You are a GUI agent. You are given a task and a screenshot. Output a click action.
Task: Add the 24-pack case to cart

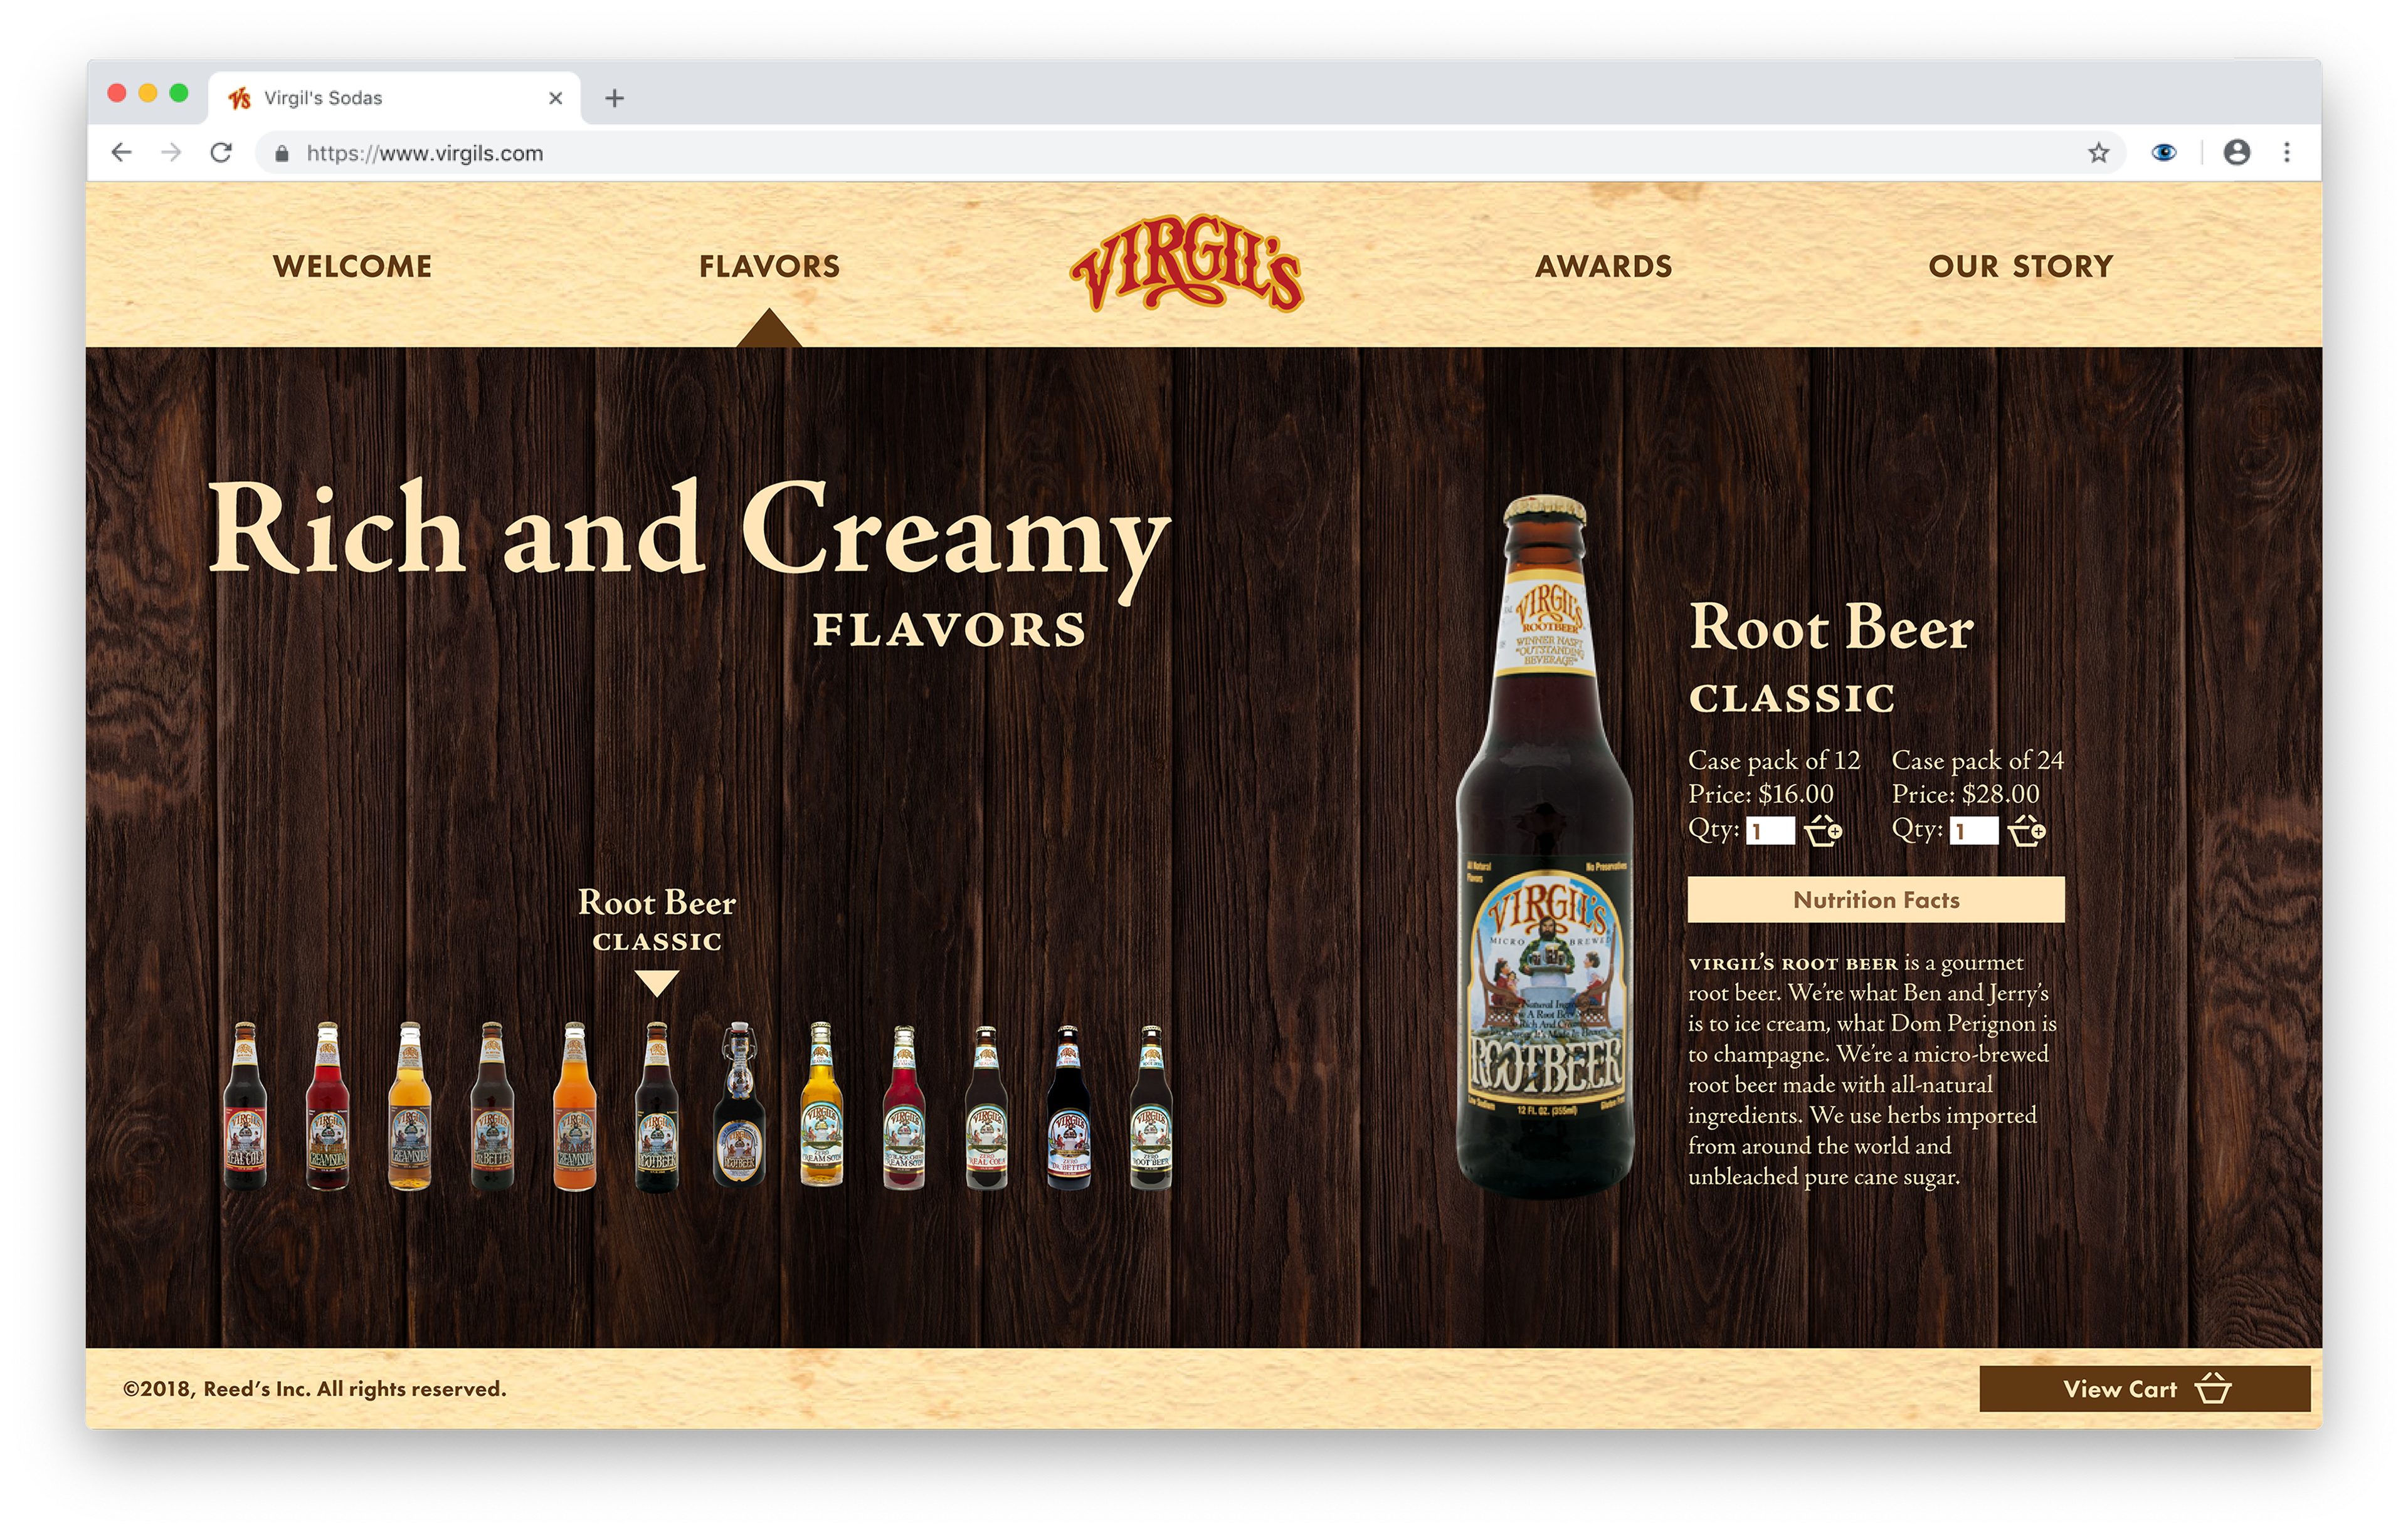click(x=2027, y=830)
